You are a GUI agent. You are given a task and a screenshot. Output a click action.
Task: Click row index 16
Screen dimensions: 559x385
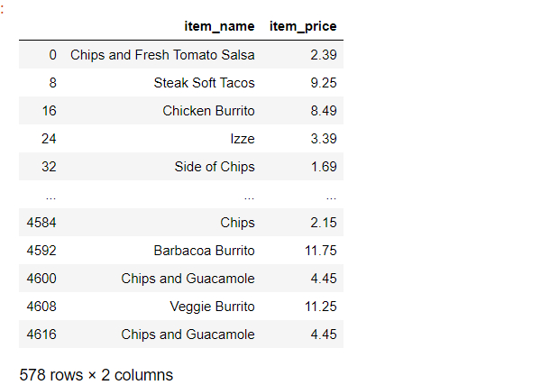[49, 111]
